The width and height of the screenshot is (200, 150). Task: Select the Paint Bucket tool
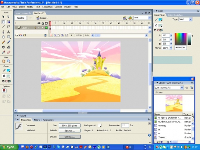[9, 47]
